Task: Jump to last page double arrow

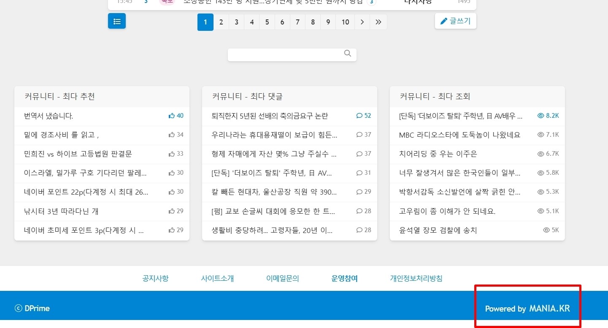Action: coord(378,22)
